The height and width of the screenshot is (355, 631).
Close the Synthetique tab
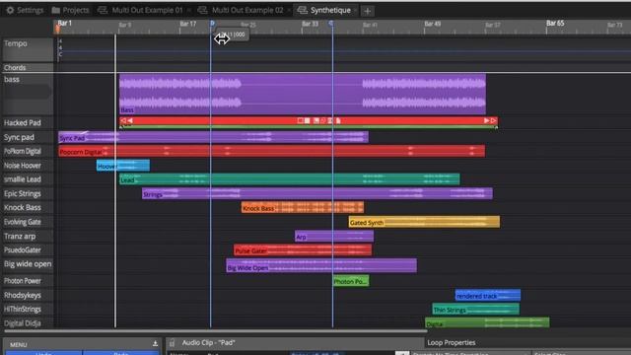pos(355,10)
